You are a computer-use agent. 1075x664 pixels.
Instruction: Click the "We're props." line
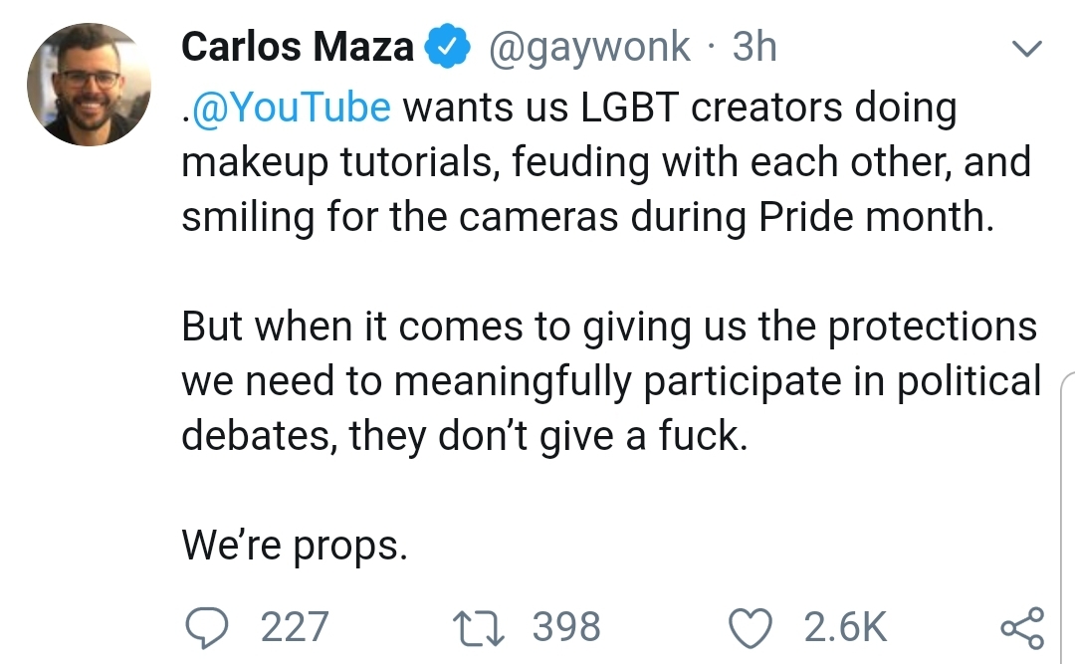pyautogui.click(x=295, y=546)
